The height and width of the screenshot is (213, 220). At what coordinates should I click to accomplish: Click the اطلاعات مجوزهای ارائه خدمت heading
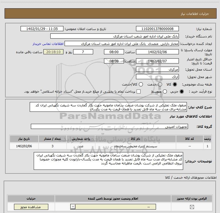(191, 178)
